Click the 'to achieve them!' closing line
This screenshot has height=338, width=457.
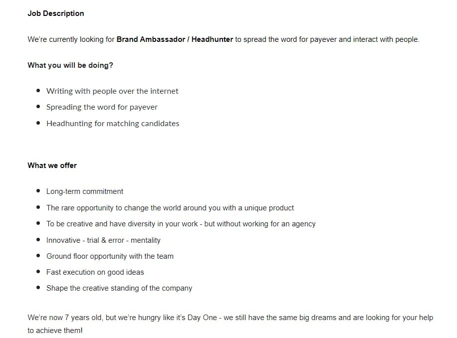tap(55, 331)
